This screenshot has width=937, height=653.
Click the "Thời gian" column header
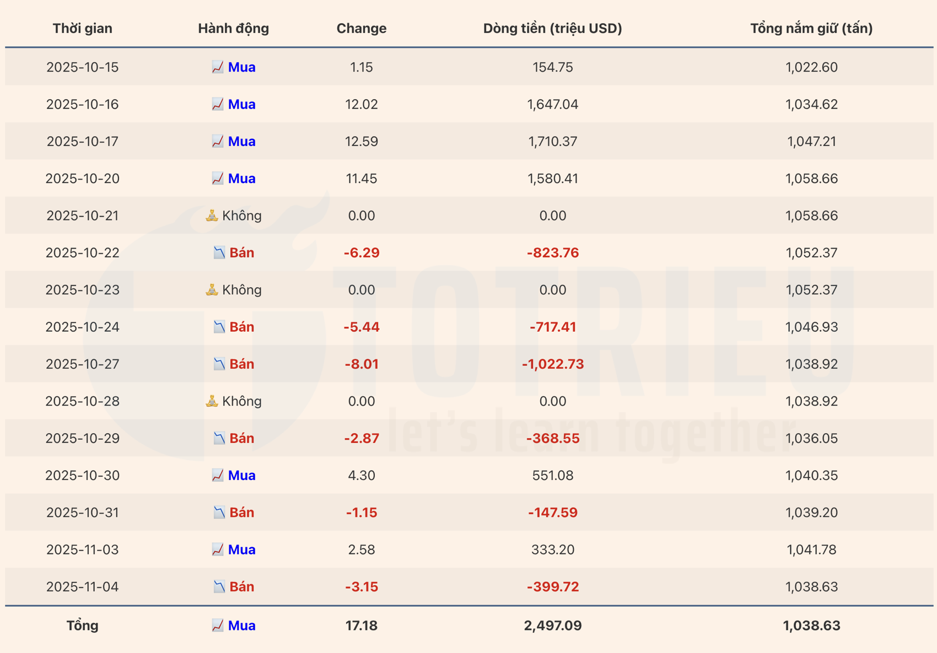83,28
